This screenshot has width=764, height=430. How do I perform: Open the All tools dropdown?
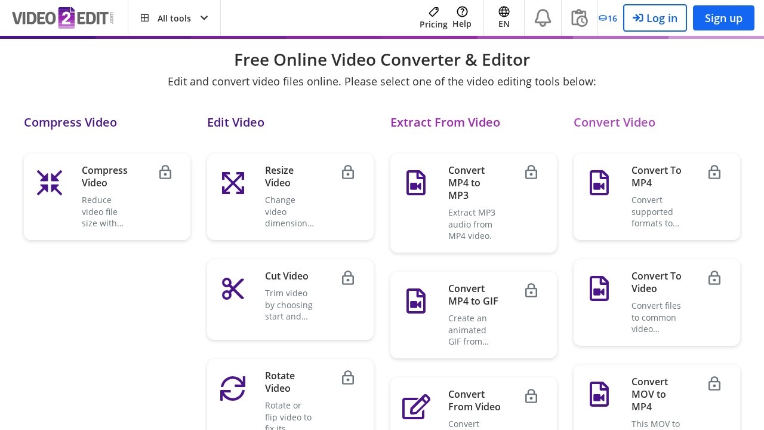tap(174, 18)
